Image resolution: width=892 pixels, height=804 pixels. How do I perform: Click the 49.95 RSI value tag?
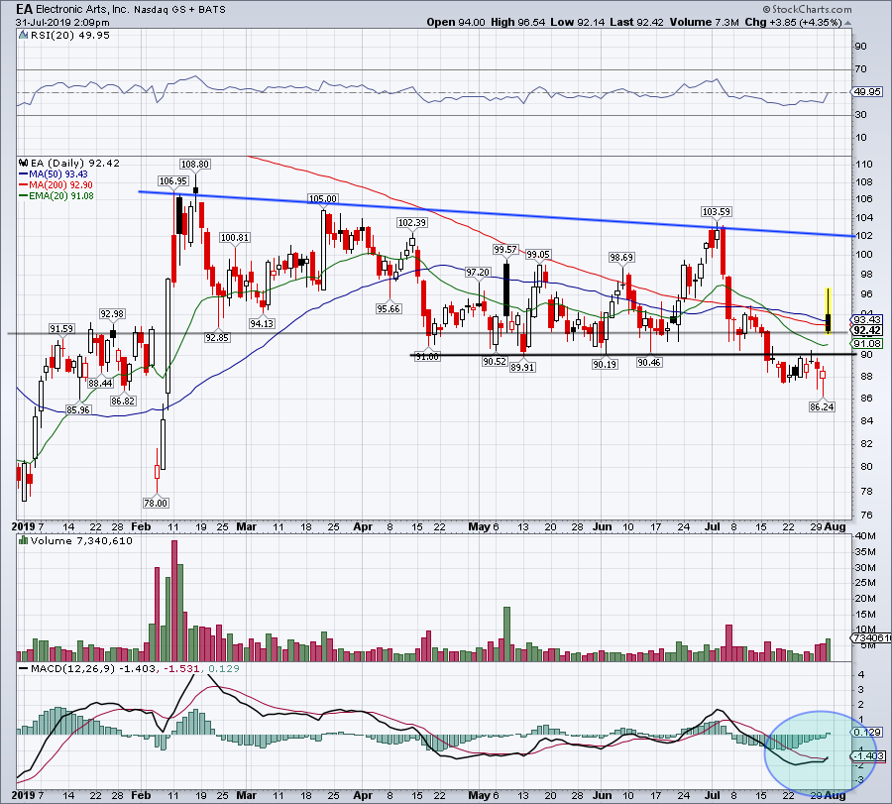(x=867, y=91)
